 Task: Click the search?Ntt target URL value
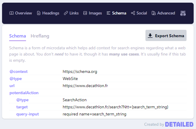116,107
